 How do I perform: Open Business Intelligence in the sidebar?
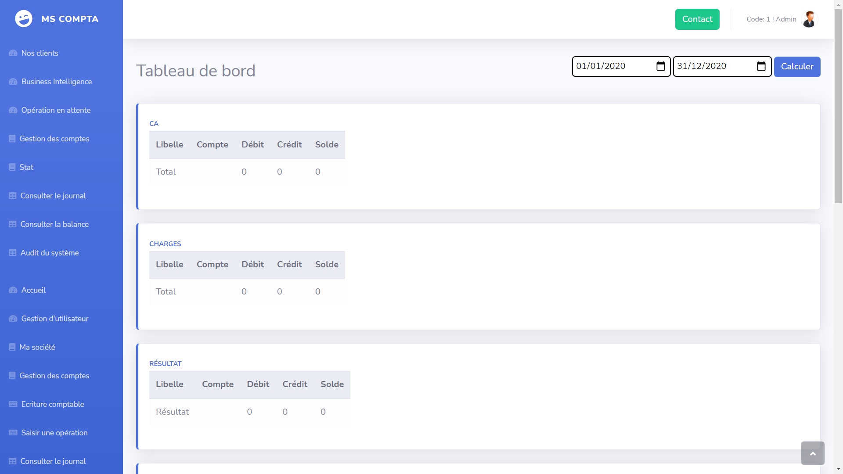pos(57,82)
